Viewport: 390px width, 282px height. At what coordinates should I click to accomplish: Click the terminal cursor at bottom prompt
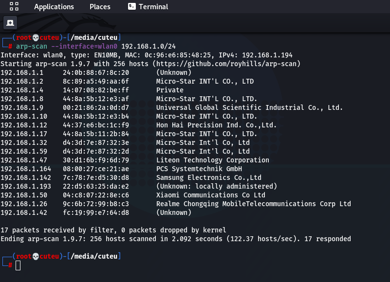18,265
